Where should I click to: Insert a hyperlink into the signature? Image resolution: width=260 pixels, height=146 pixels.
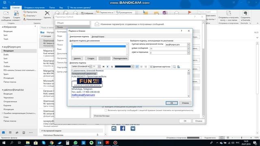click(x=179, y=67)
